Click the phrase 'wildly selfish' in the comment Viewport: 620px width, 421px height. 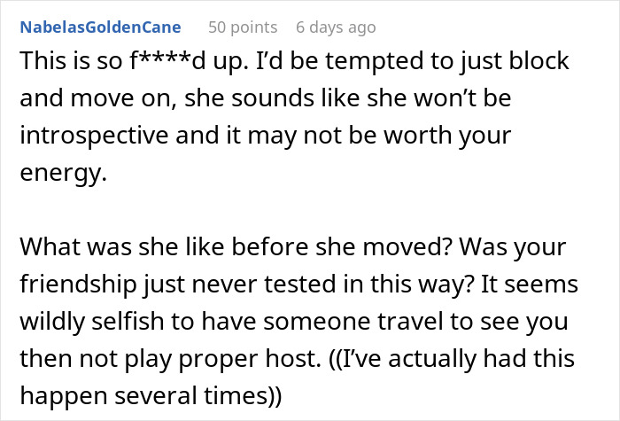point(92,321)
